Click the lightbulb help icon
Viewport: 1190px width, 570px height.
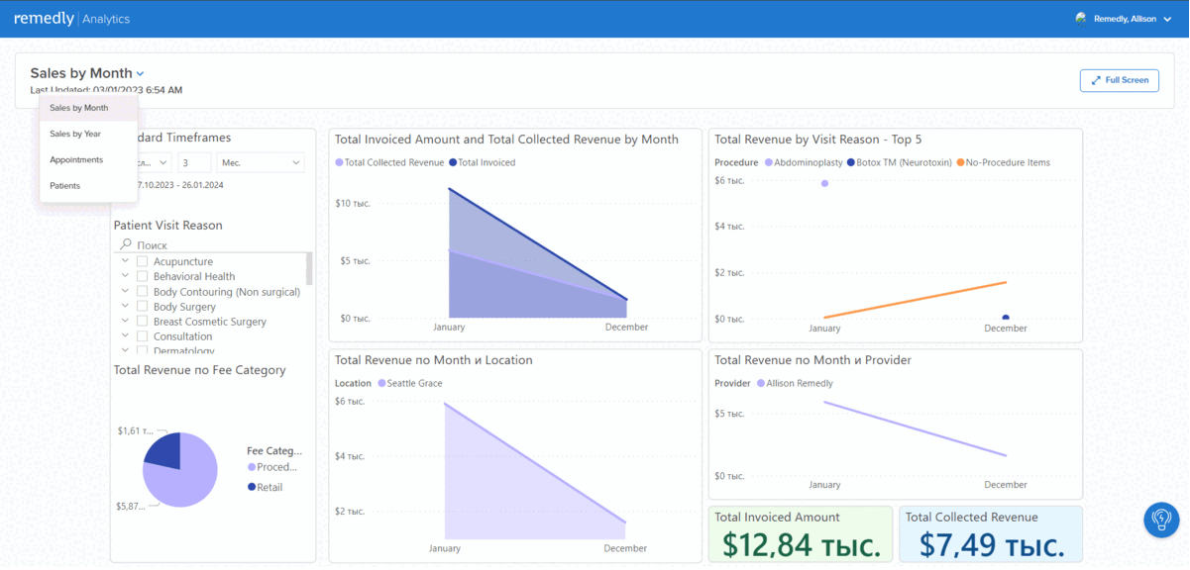coord(1161,521)
